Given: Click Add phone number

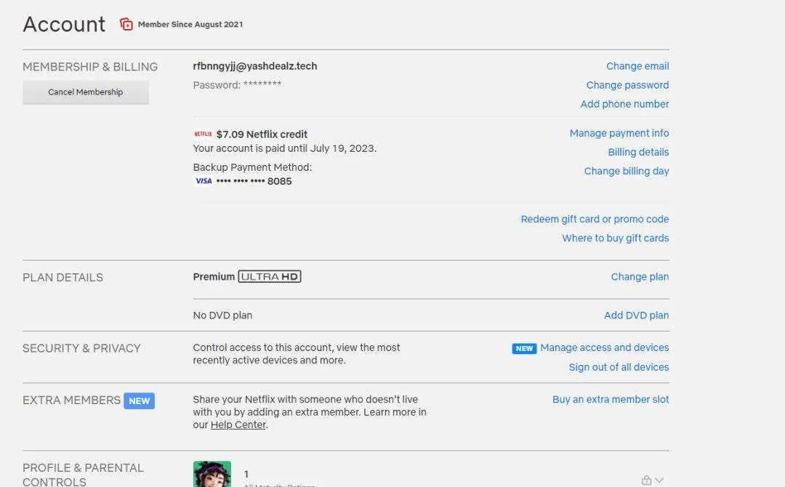Looking at the screenshot, I should [x=624, y=104].
